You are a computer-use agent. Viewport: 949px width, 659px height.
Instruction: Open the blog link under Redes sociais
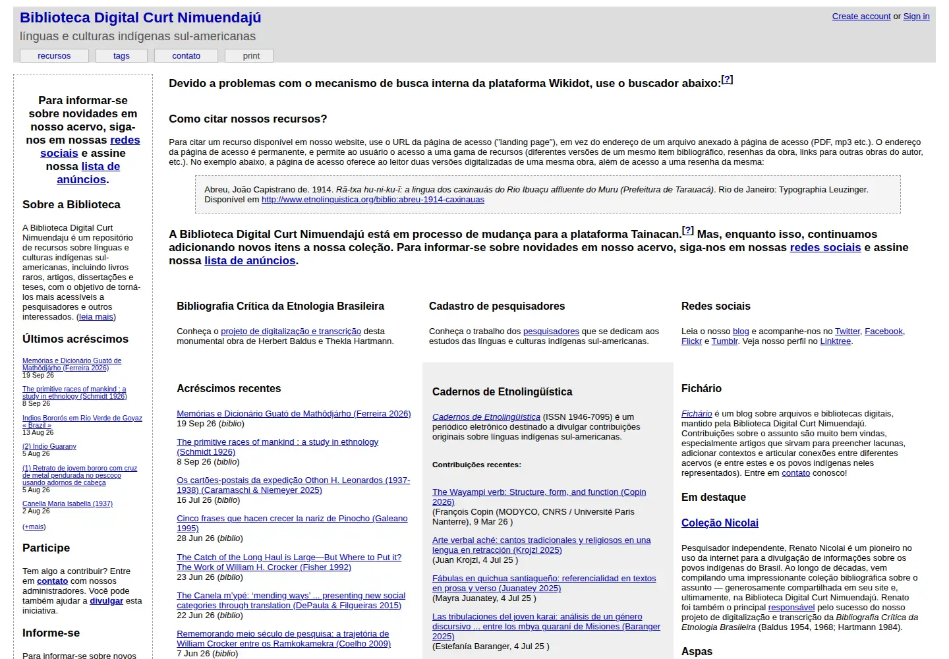(x=741, y=331)
